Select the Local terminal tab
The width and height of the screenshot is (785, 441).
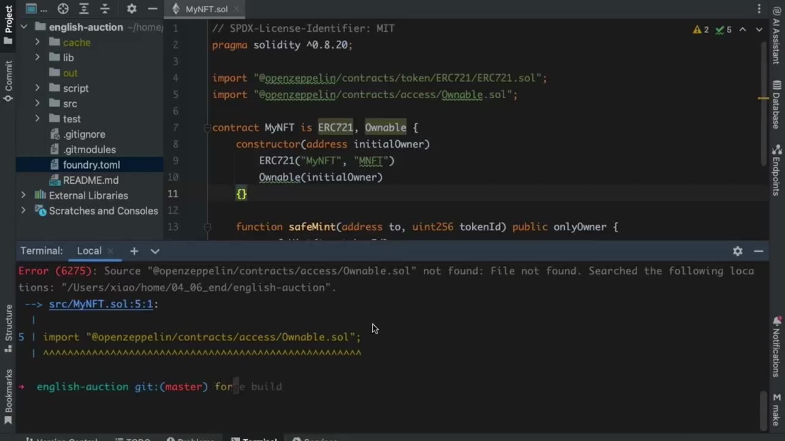89,251
